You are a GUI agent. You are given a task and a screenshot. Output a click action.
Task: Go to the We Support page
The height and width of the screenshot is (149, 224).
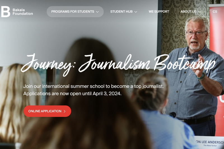point(159,12)
